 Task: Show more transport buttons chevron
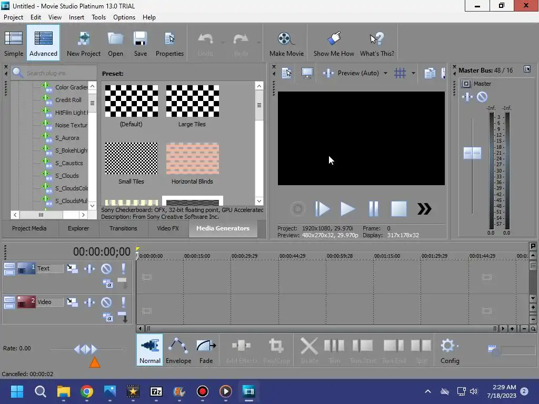(x=424, y=209)
